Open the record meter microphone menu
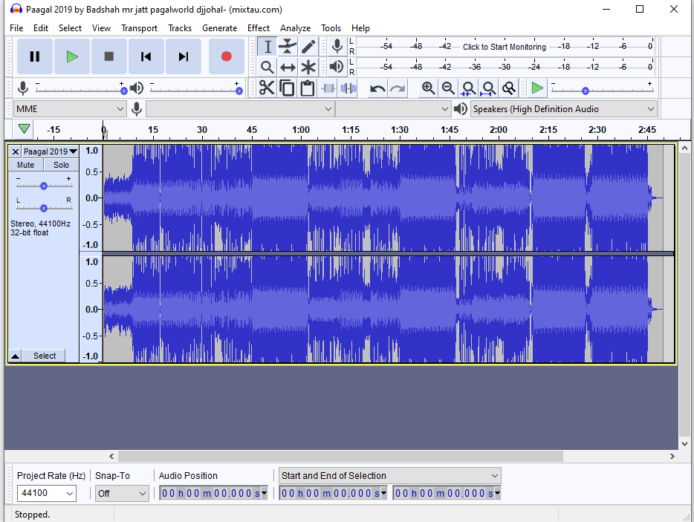 pos(337,46)
